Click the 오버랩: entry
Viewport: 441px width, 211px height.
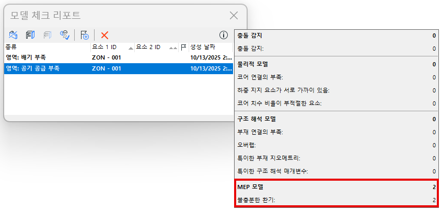[248, 145]
